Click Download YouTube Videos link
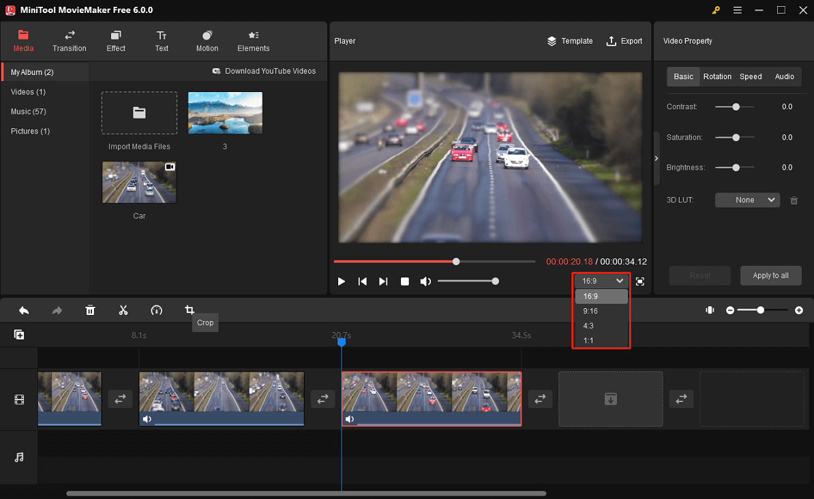Image resolution: width=814 pixels, height=499 pixels. [x=264, y=71]
